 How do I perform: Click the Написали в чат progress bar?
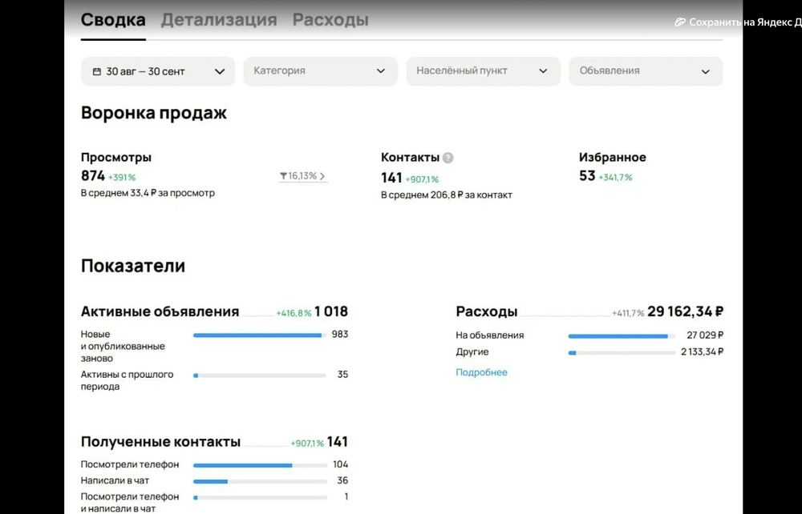click(260, 481)
